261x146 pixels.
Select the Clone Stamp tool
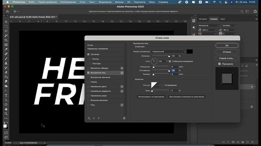point(6,63)
